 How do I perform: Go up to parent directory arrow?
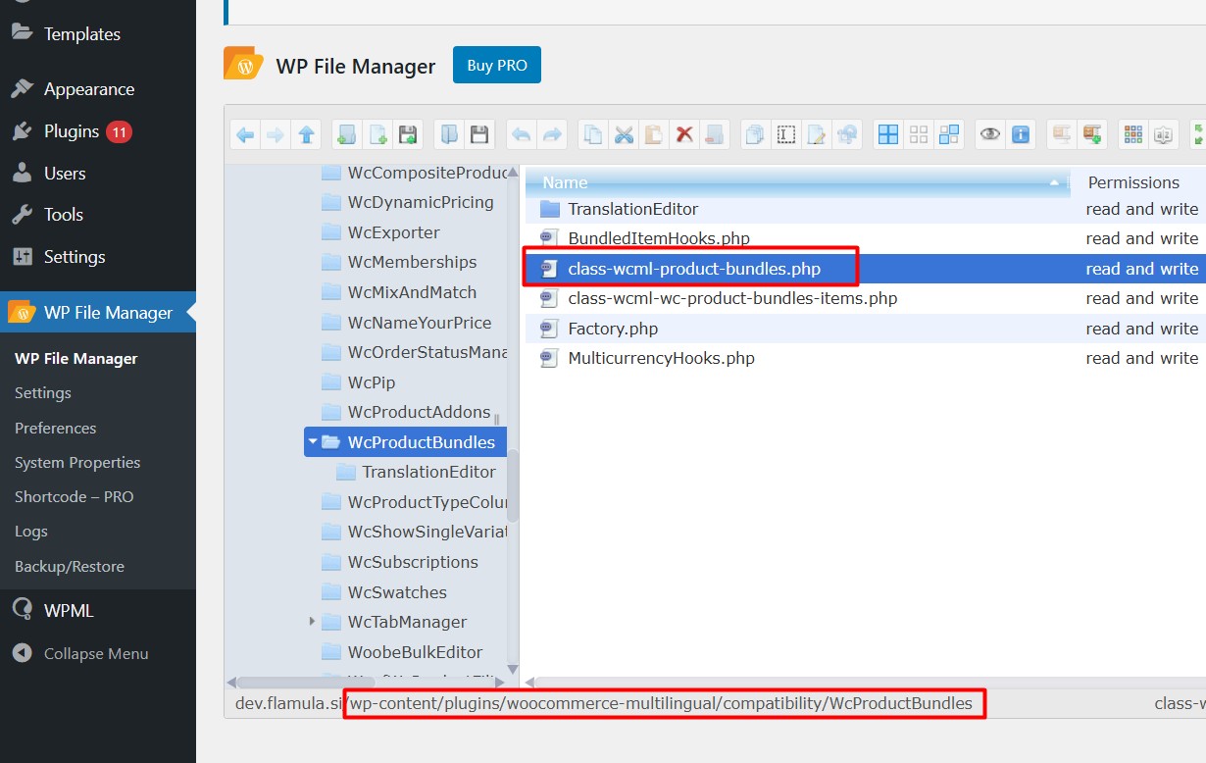coord(307,135)
